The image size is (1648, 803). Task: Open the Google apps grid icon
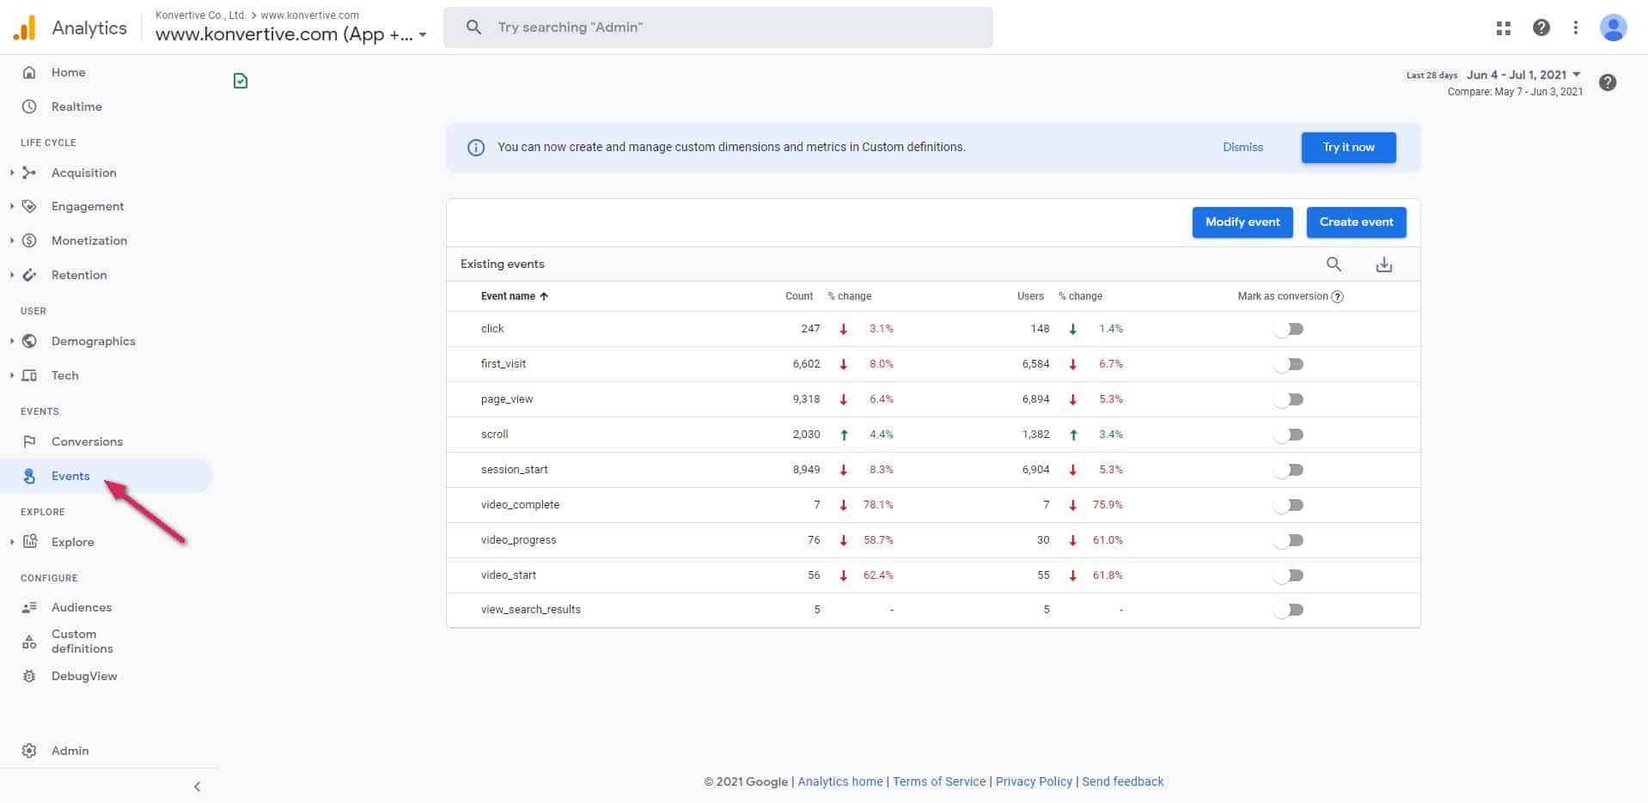[1503, 27]
